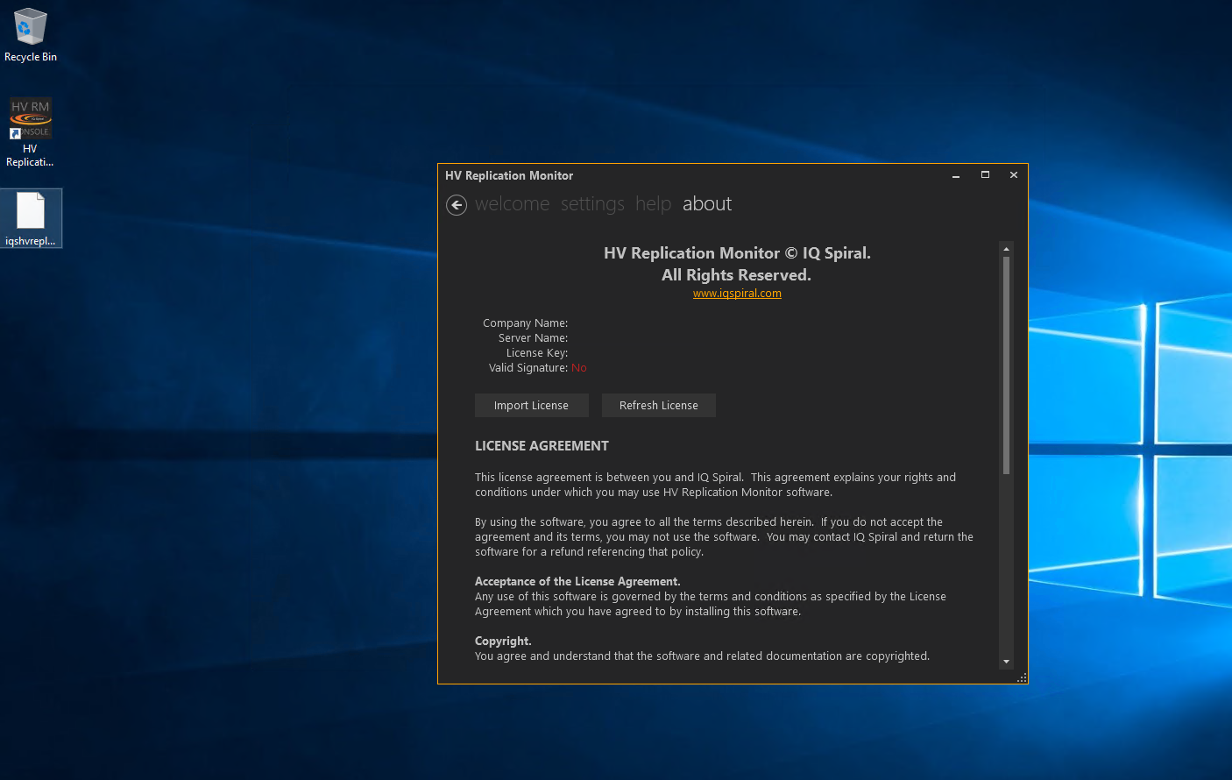Select the iqshvrepl file on desktop
This screenshot has height=780, width=1232.
point(31,219)
